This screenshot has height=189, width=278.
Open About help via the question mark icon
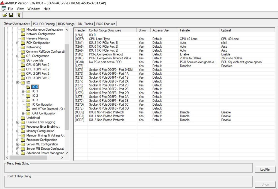coord(19,15)
